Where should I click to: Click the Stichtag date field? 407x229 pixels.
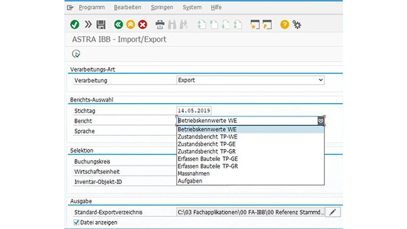point(194,111)
